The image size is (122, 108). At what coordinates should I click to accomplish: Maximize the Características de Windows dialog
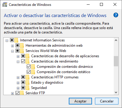[x=101, y=4]
